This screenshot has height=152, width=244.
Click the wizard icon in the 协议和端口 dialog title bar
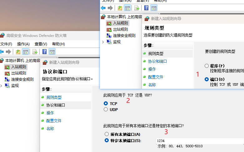click(x=45, y=63)
